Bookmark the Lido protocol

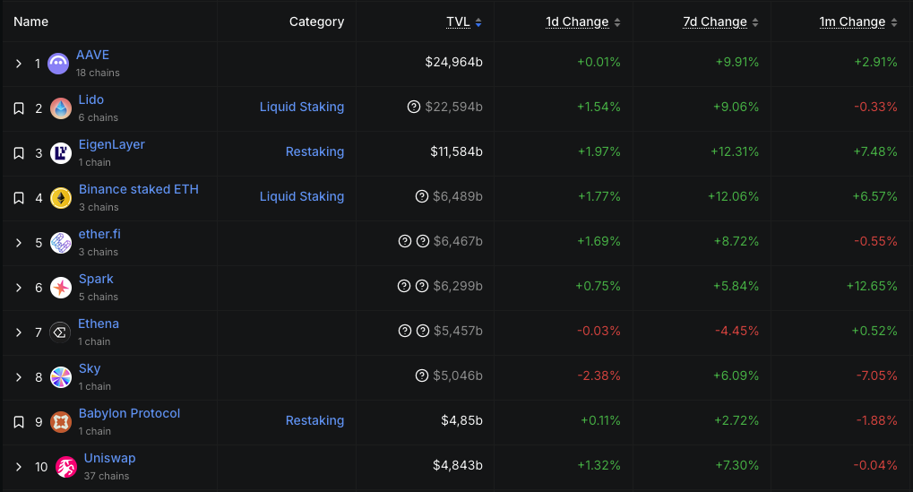pos(19,108)
